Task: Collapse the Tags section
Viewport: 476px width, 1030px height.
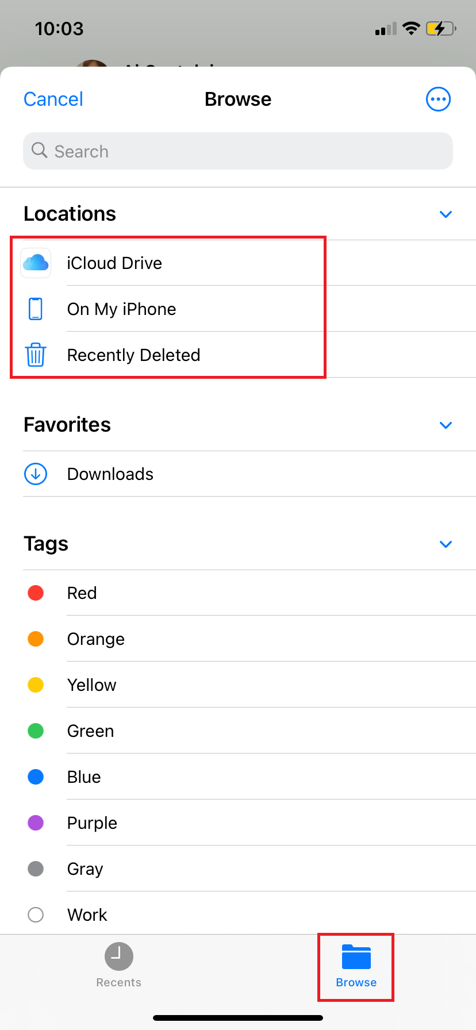Action: point(446,544)
